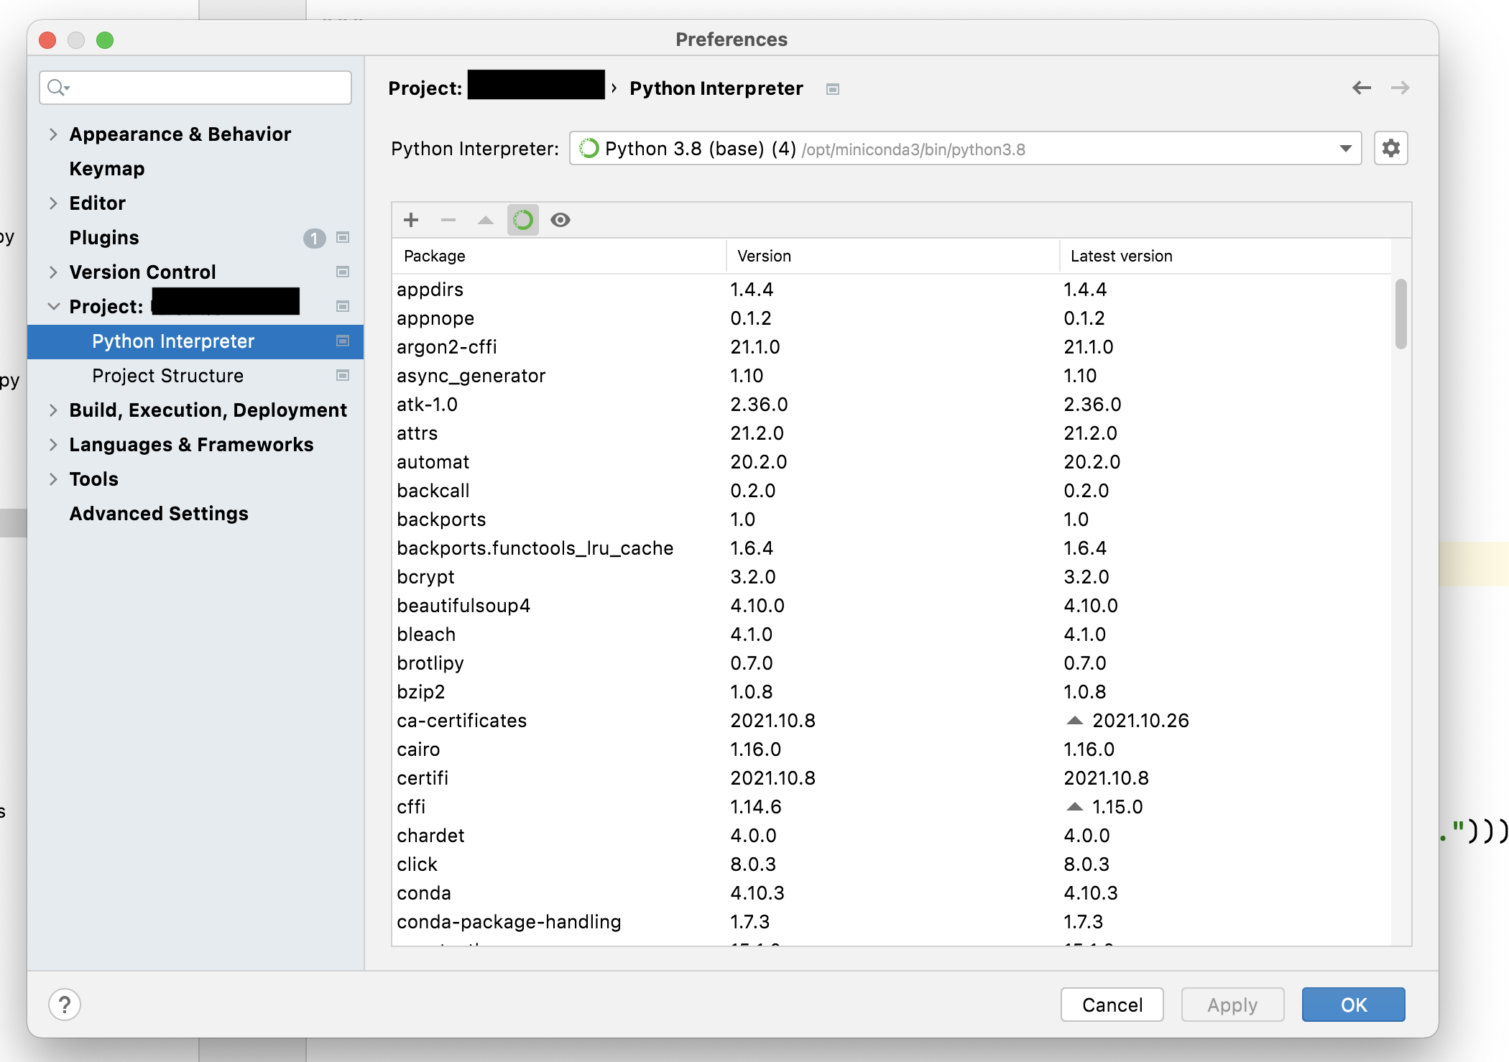Click the help question mark button
This screenshot has width=1509, height=1062.
(x=65, y=1005)
